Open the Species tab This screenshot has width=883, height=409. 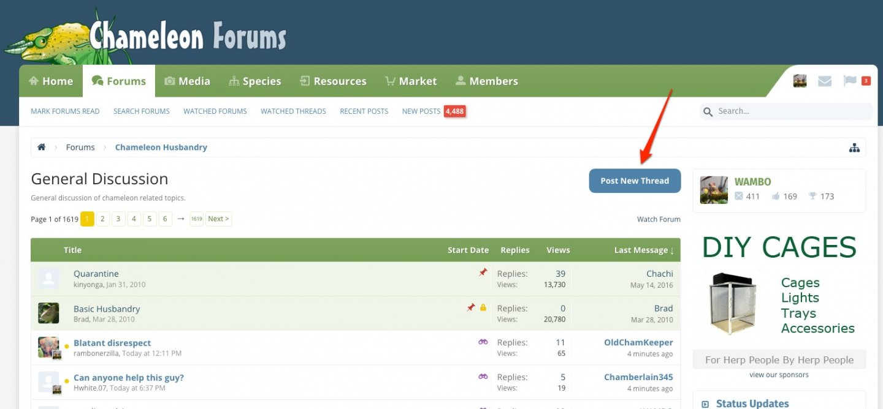[x=254, y=81]
